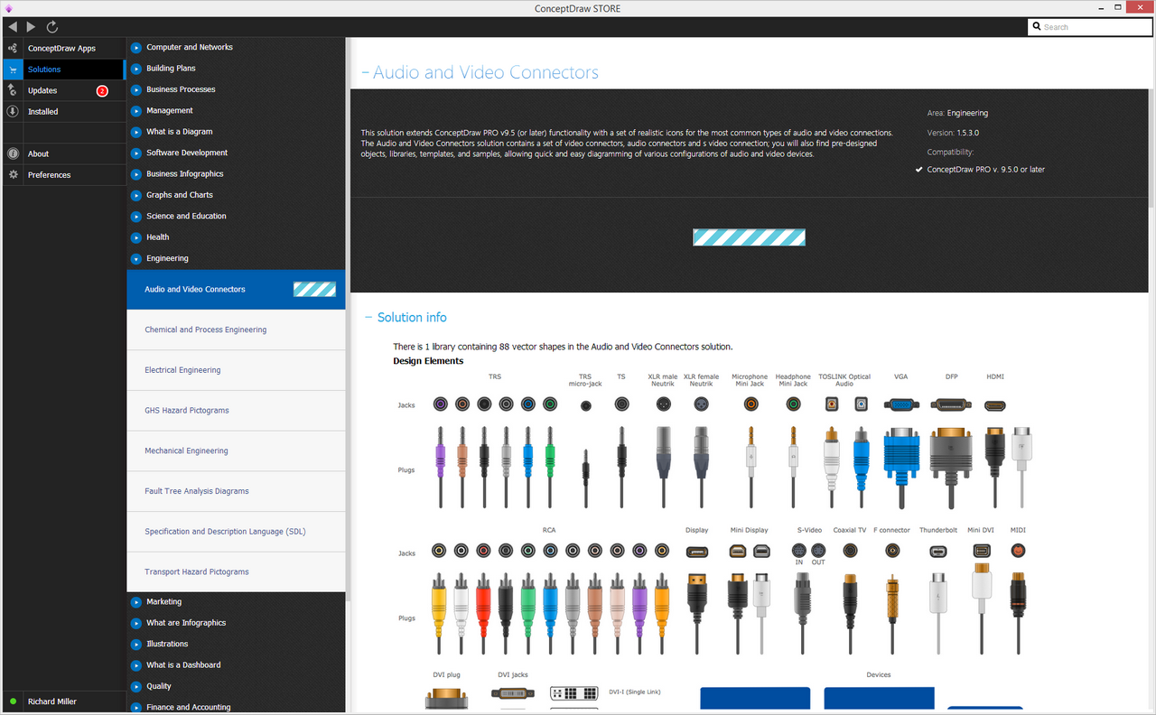Click the XLR male Neutrik jack
Viewport: 1156px width, 715px height.
click(663, 404)
